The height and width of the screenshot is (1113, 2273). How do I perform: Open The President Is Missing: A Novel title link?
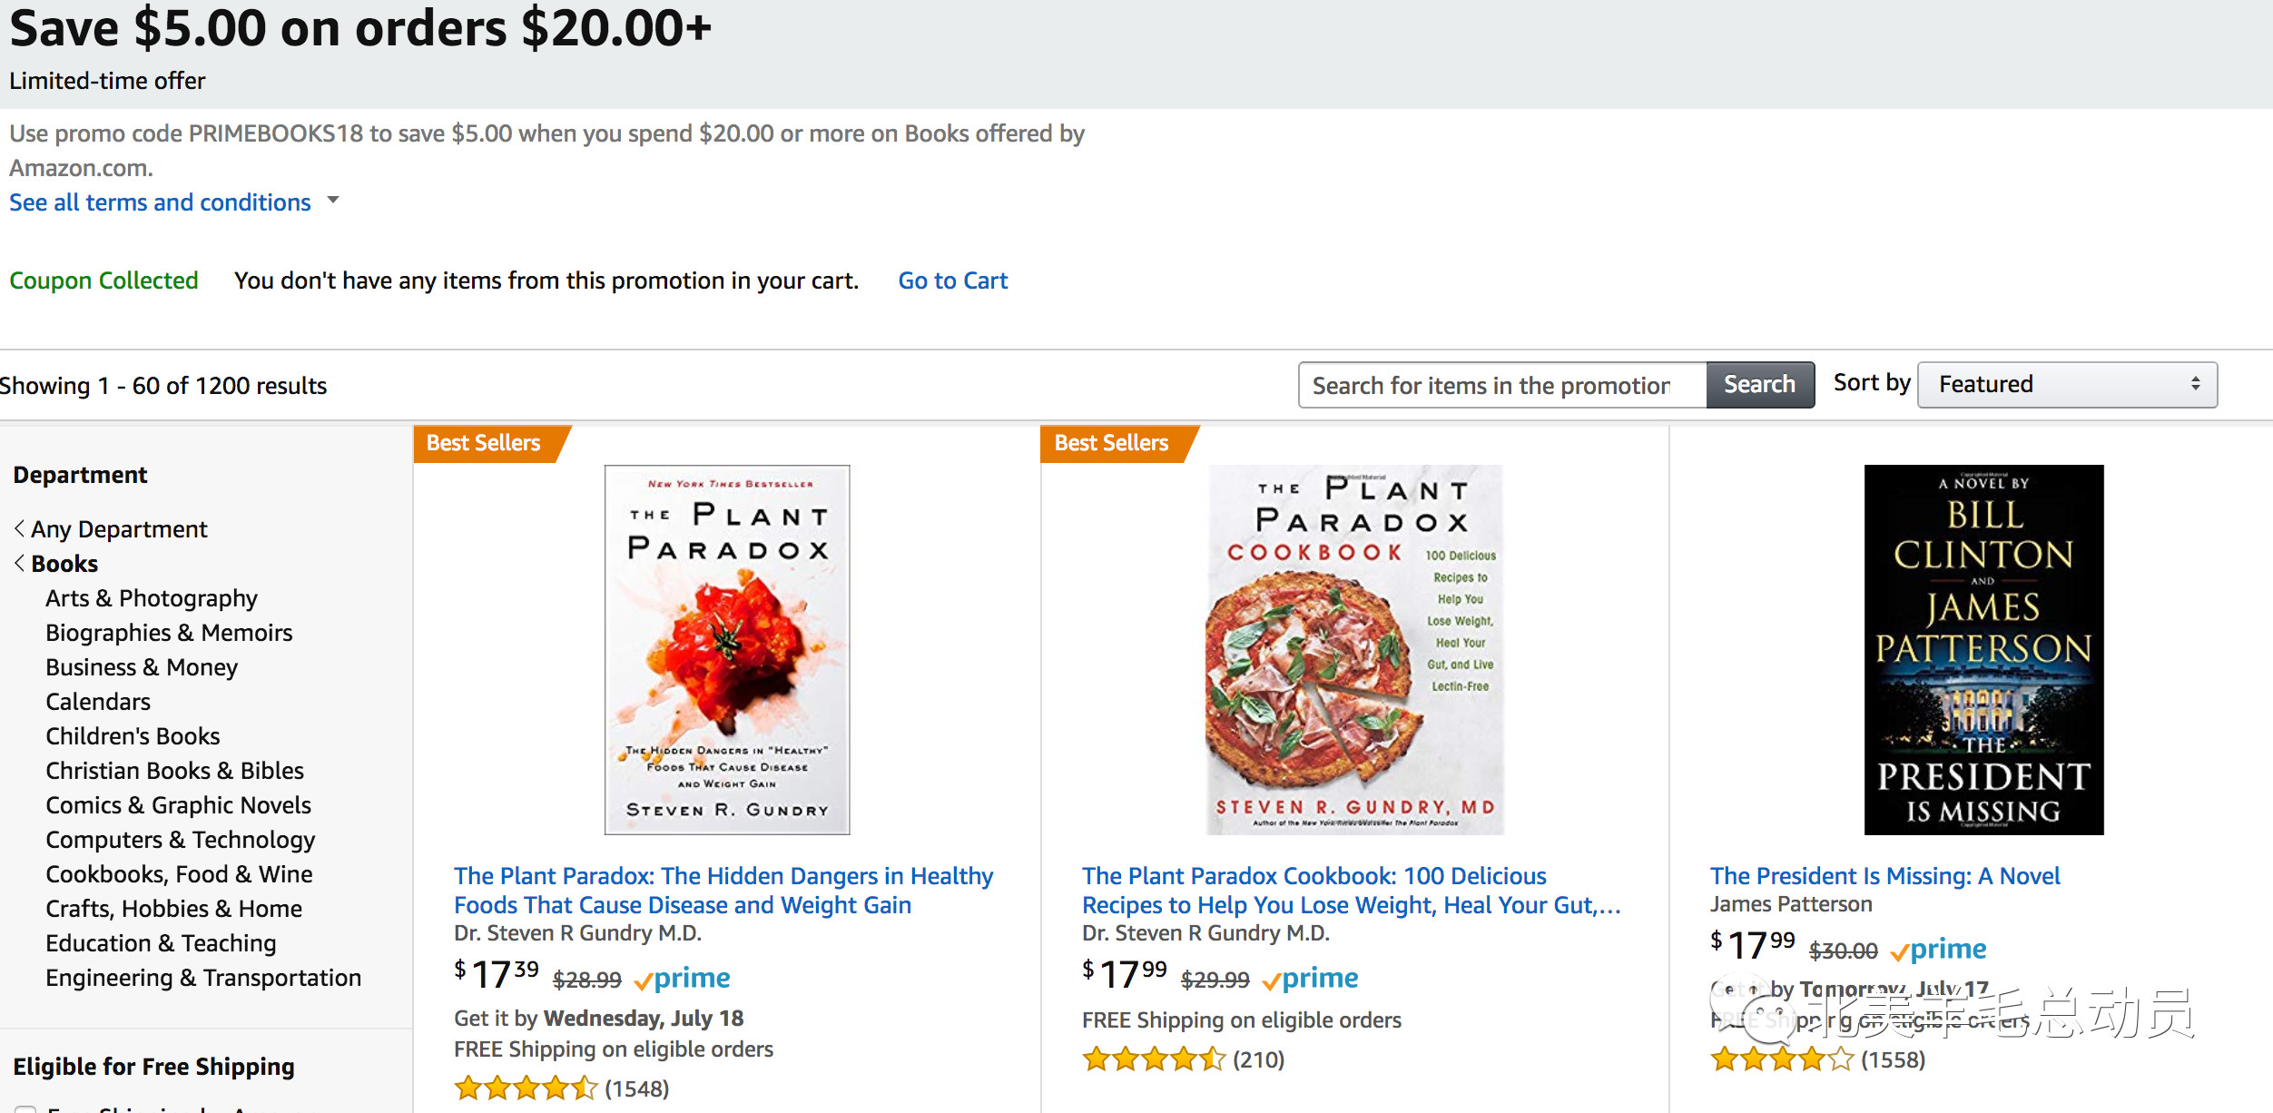click(x=1884, y=875)
